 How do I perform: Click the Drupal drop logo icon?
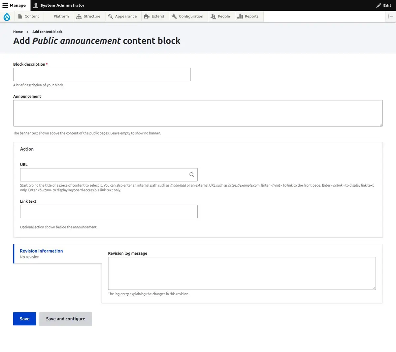pos(7,16)
